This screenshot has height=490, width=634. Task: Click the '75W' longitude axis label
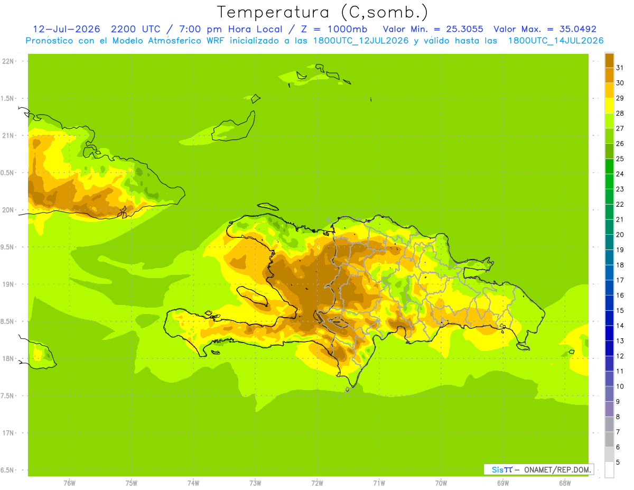pos(132,483)
